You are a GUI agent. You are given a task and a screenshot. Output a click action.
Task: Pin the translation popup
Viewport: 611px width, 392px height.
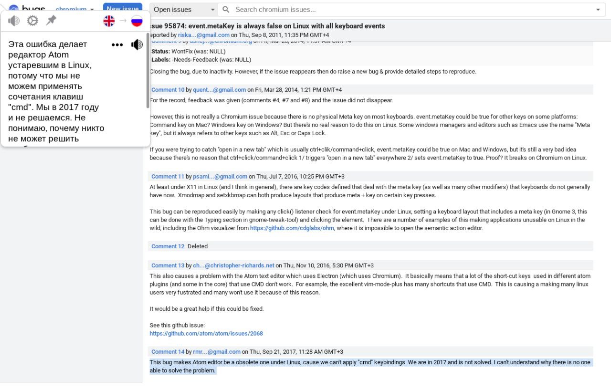(x=51, y=21)
